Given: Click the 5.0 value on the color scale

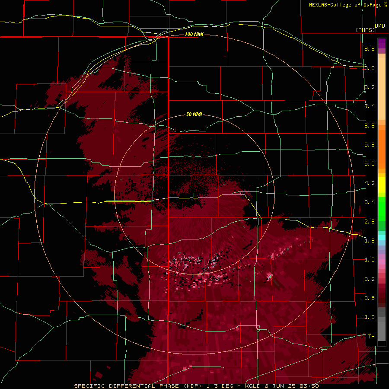Looking at the screenshot, I should tap(370, 164).
